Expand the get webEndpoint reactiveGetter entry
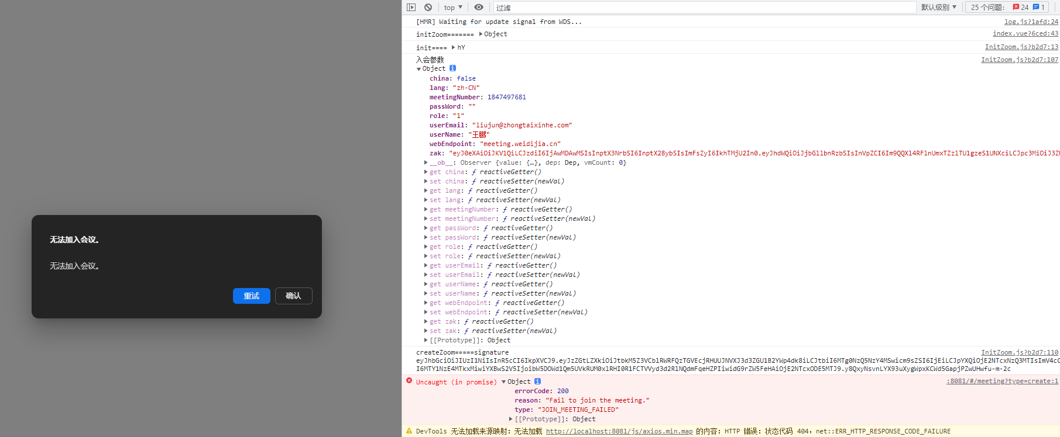1060x437 pixels. [x=426, y=303]
